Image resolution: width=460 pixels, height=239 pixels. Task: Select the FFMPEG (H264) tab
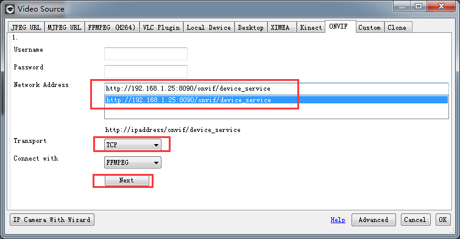coord(111,27)
